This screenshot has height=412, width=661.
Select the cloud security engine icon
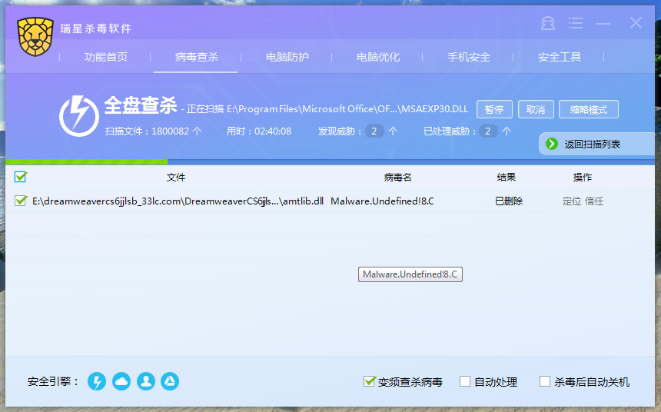[121, 381]
